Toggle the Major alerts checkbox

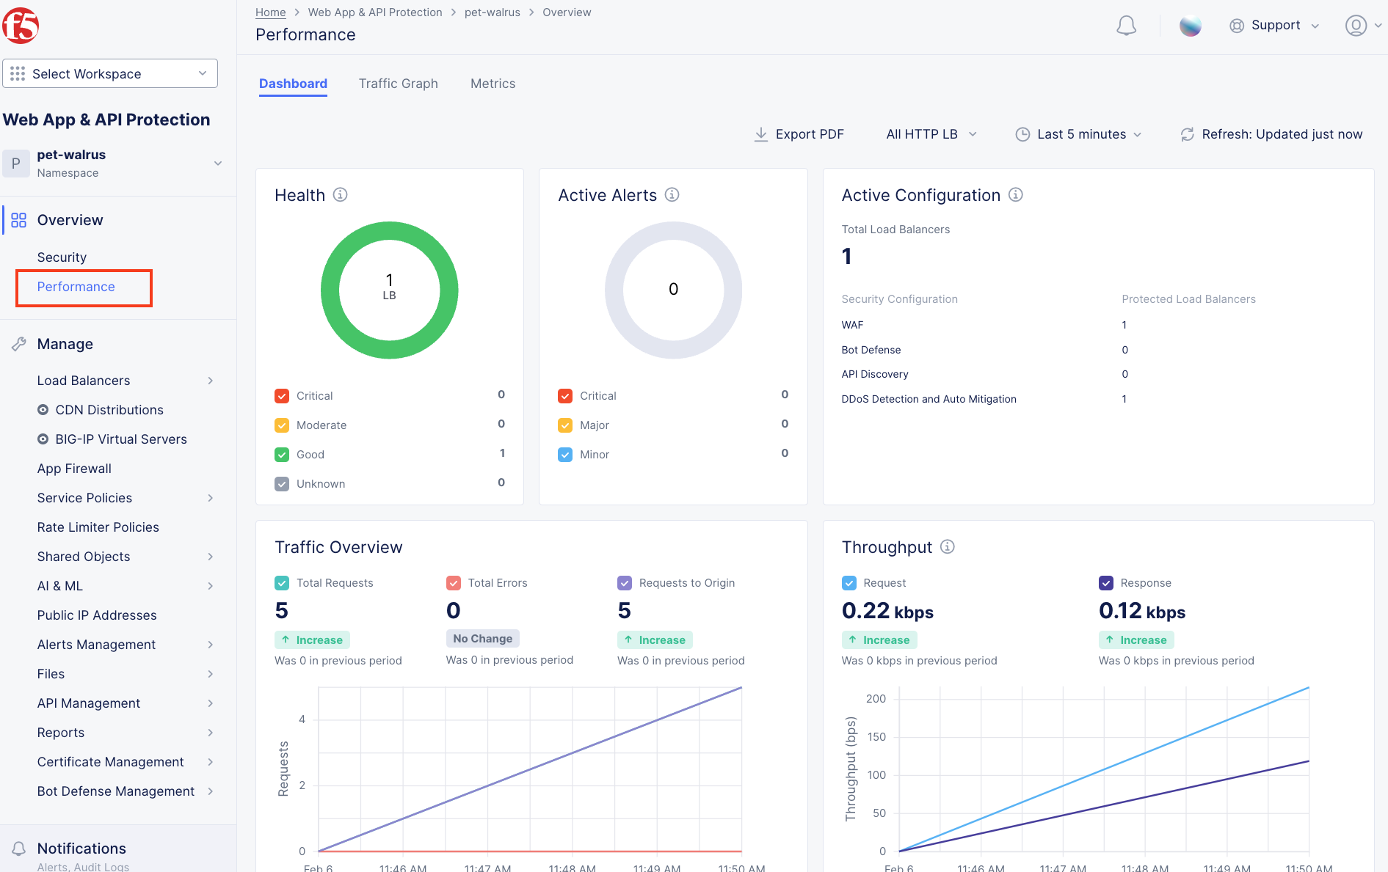(565, 425)
